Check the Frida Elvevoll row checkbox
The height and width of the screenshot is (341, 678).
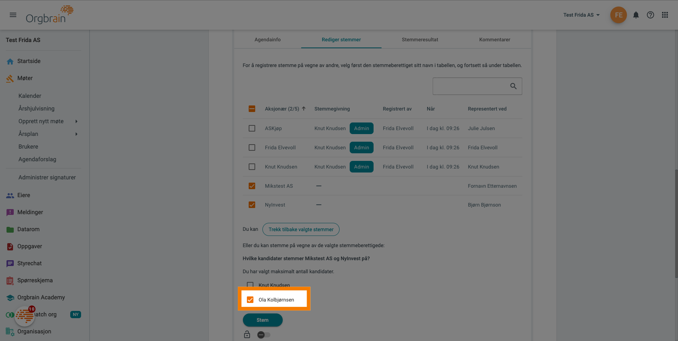252,147
